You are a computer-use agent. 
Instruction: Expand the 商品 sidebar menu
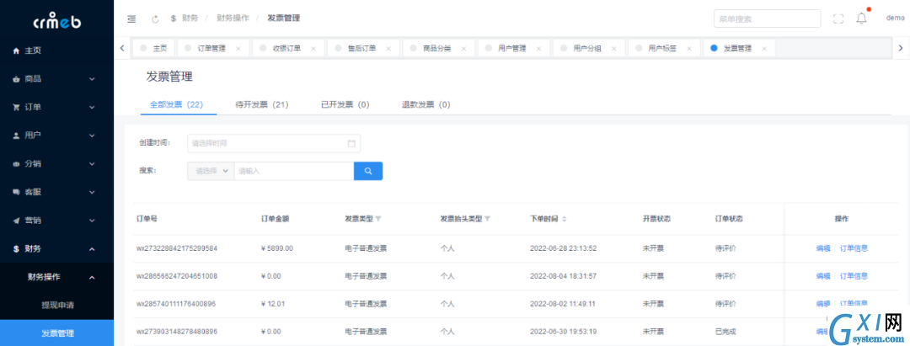coord(57,79)
